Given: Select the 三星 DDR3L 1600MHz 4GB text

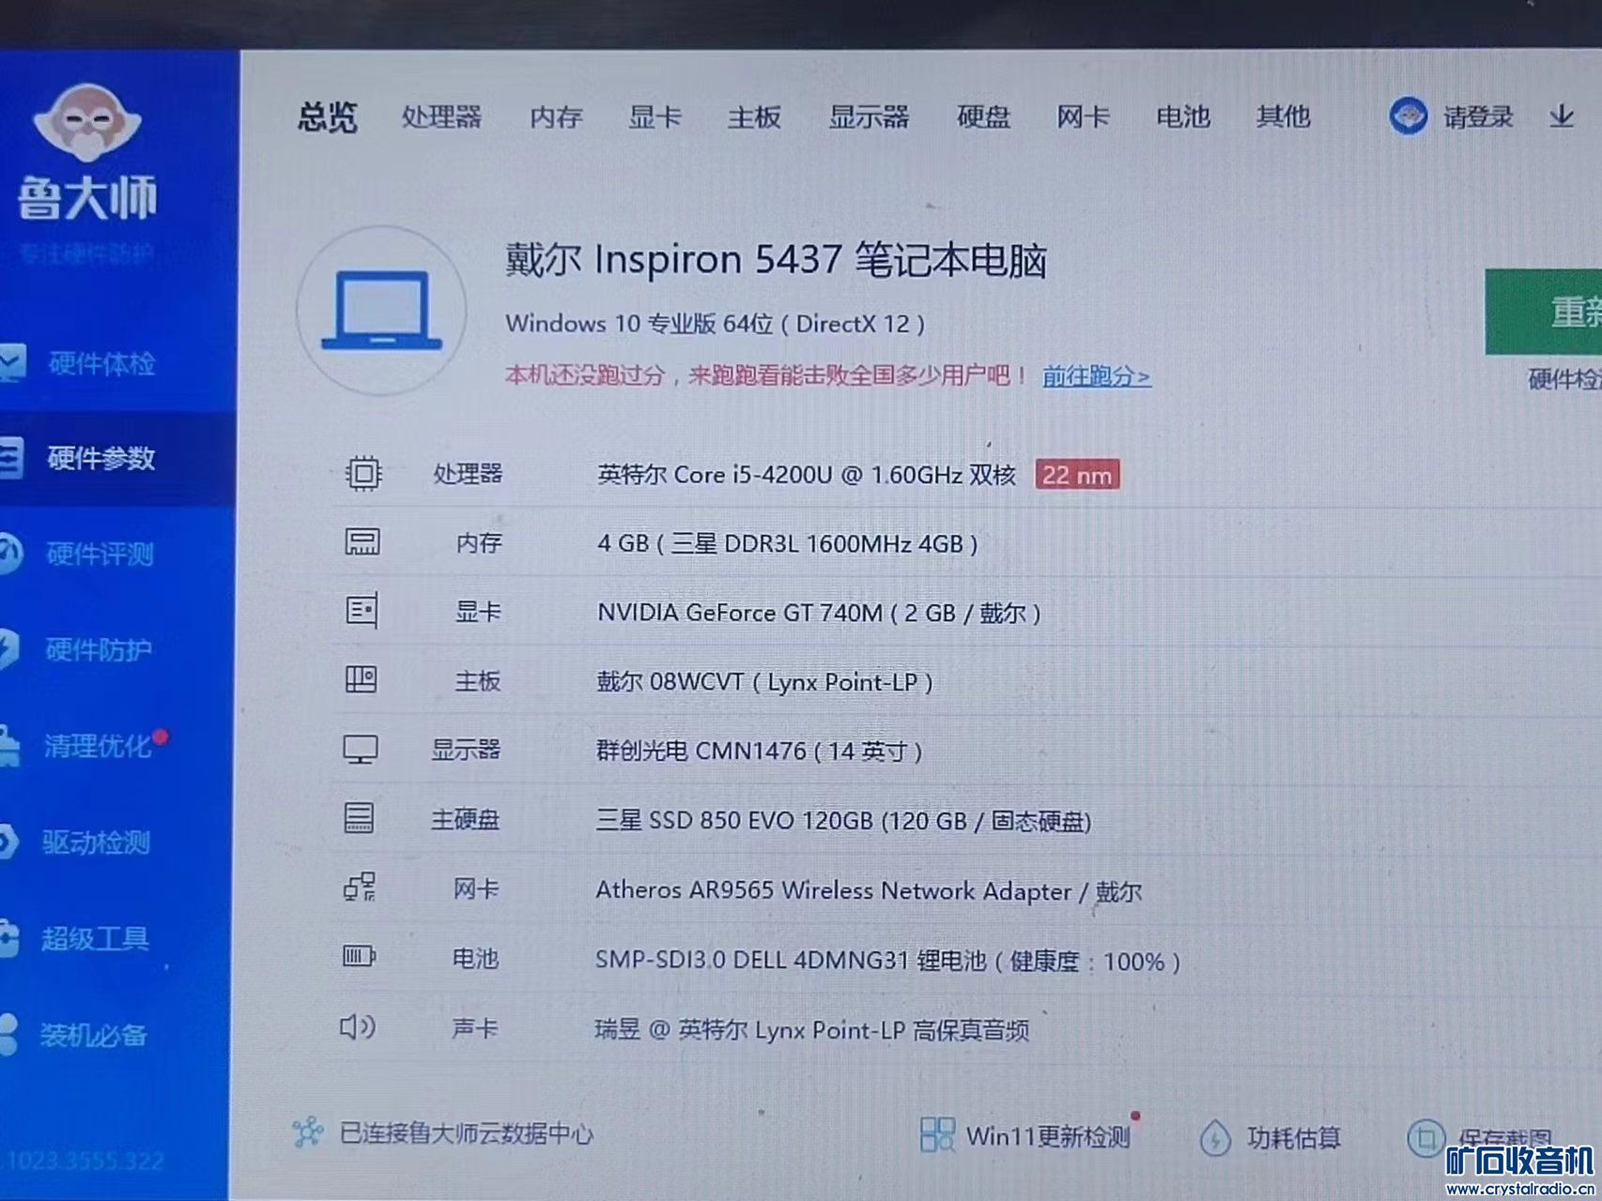Looking at the screenshot, I should [x=788, y=543].
